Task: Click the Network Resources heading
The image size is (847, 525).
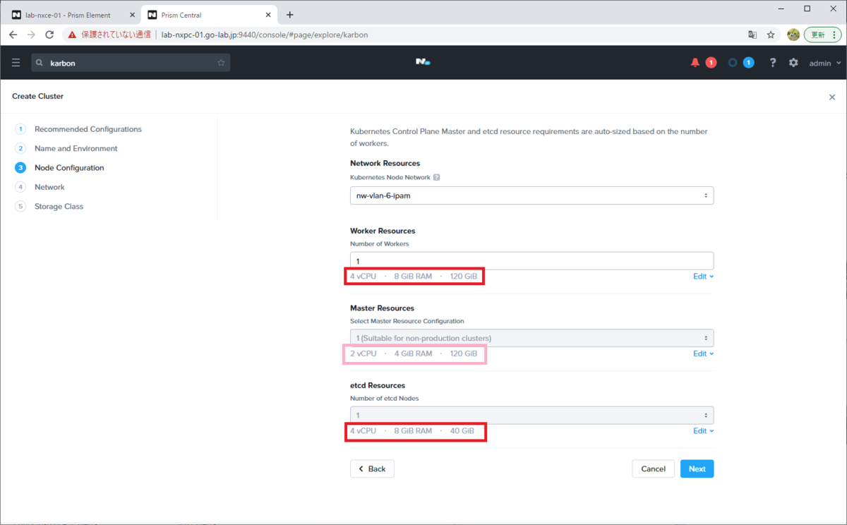Action: [385, 163]
